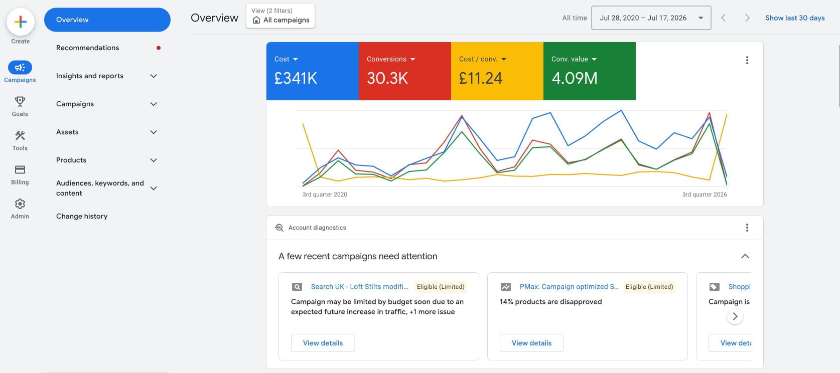View details for Search UK Loft Stilts campaign
This screenshot has width=840, height=373.
323,343
